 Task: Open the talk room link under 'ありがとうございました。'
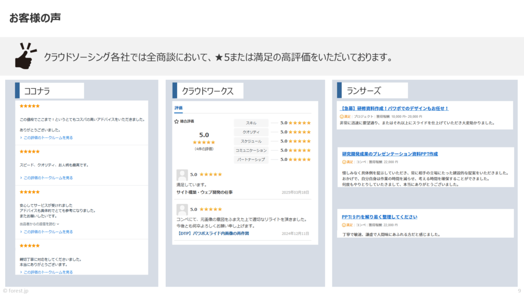pyautogui.click(x=47, y=138)
